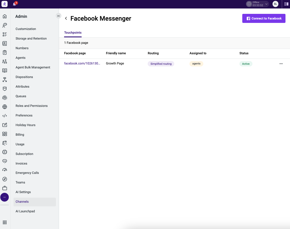Open the app launcher grid icon

(x=5, y=222)
